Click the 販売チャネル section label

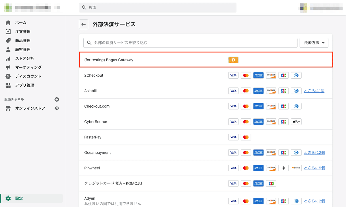coord(14,99)
